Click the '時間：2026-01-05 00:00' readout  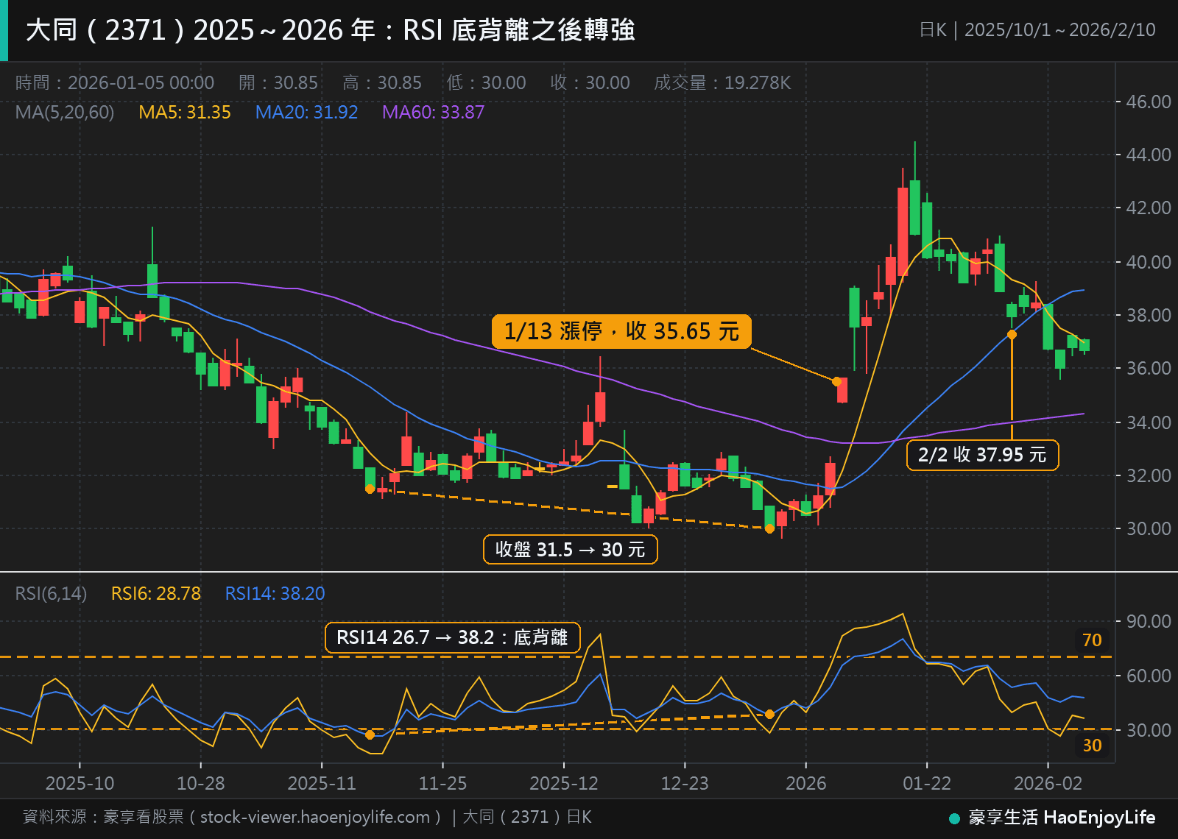(x=115, y=82)
